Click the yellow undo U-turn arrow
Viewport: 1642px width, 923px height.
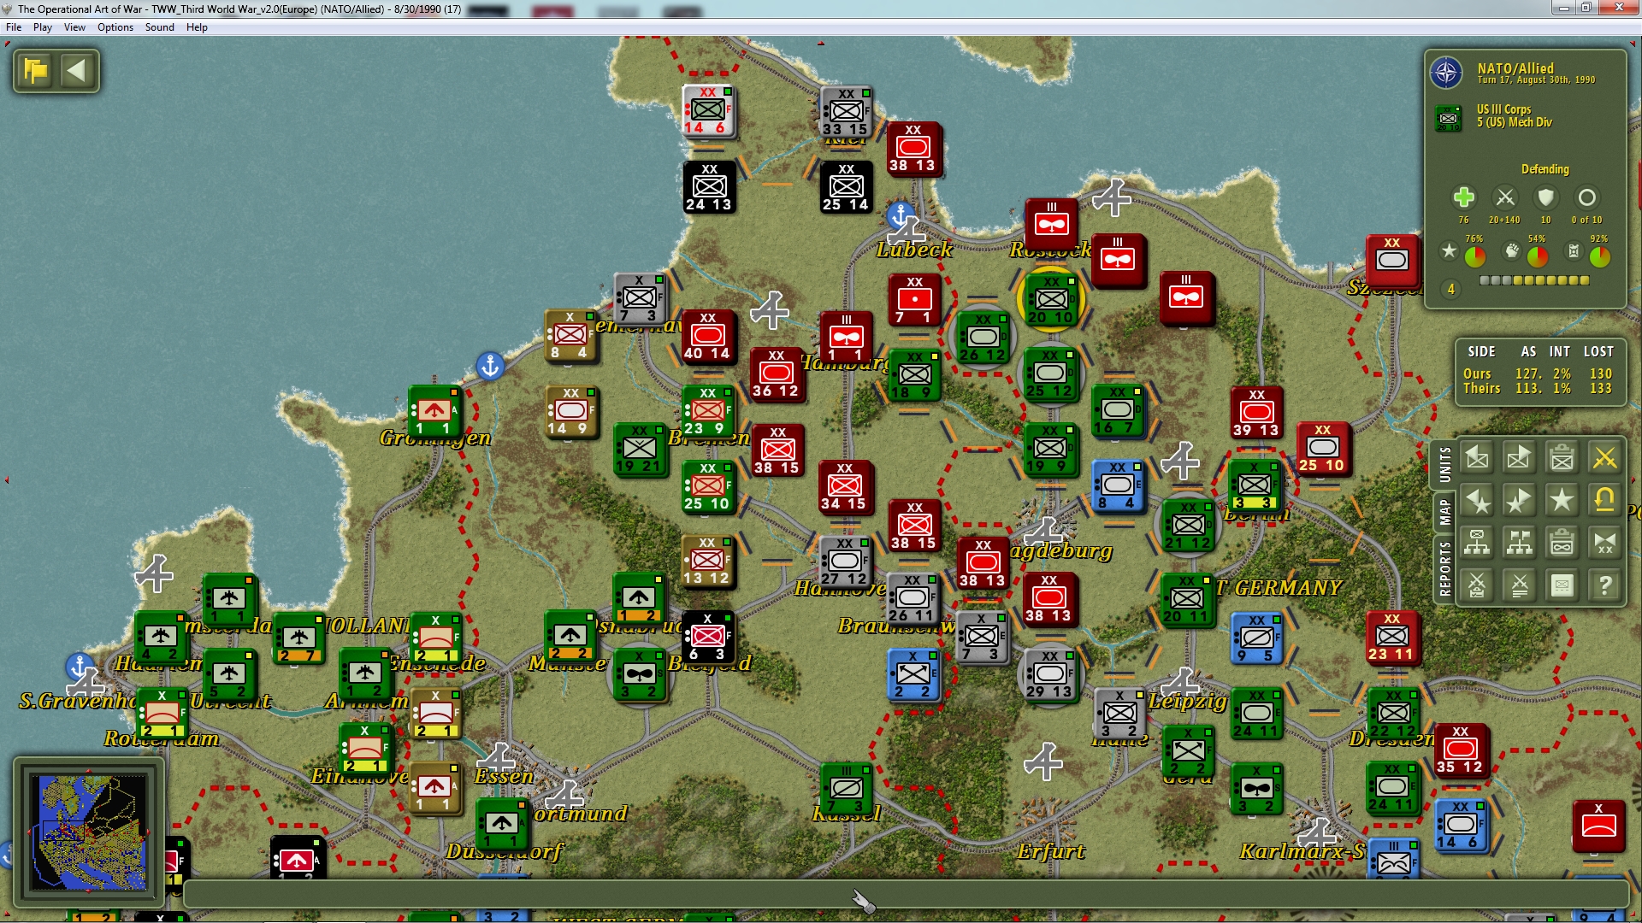tap(1604, 500)
